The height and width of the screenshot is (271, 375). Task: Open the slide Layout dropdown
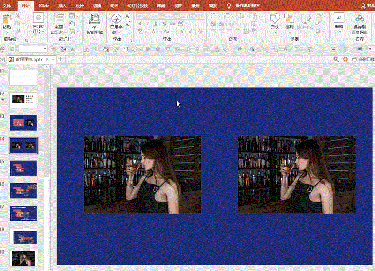pyautogui.click(x=74, y=16)
